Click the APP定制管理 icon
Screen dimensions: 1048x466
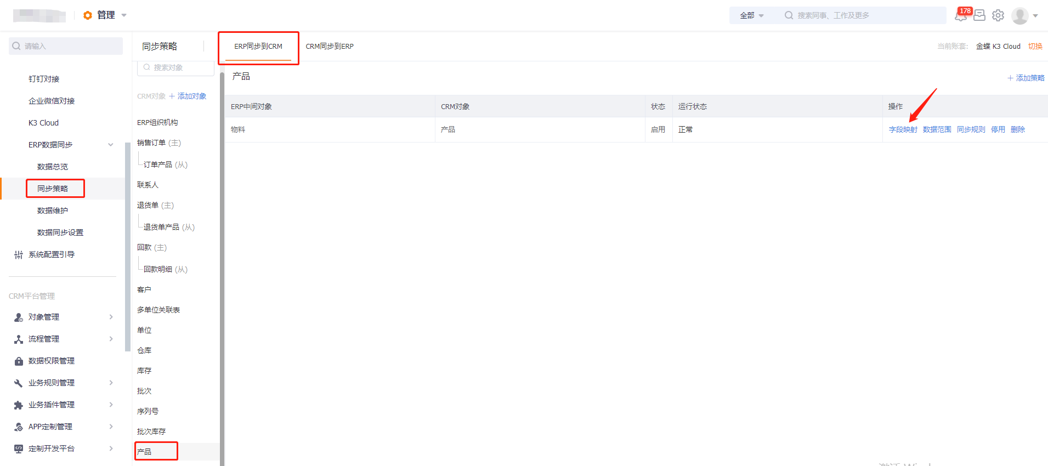click(x=19, y=427)
